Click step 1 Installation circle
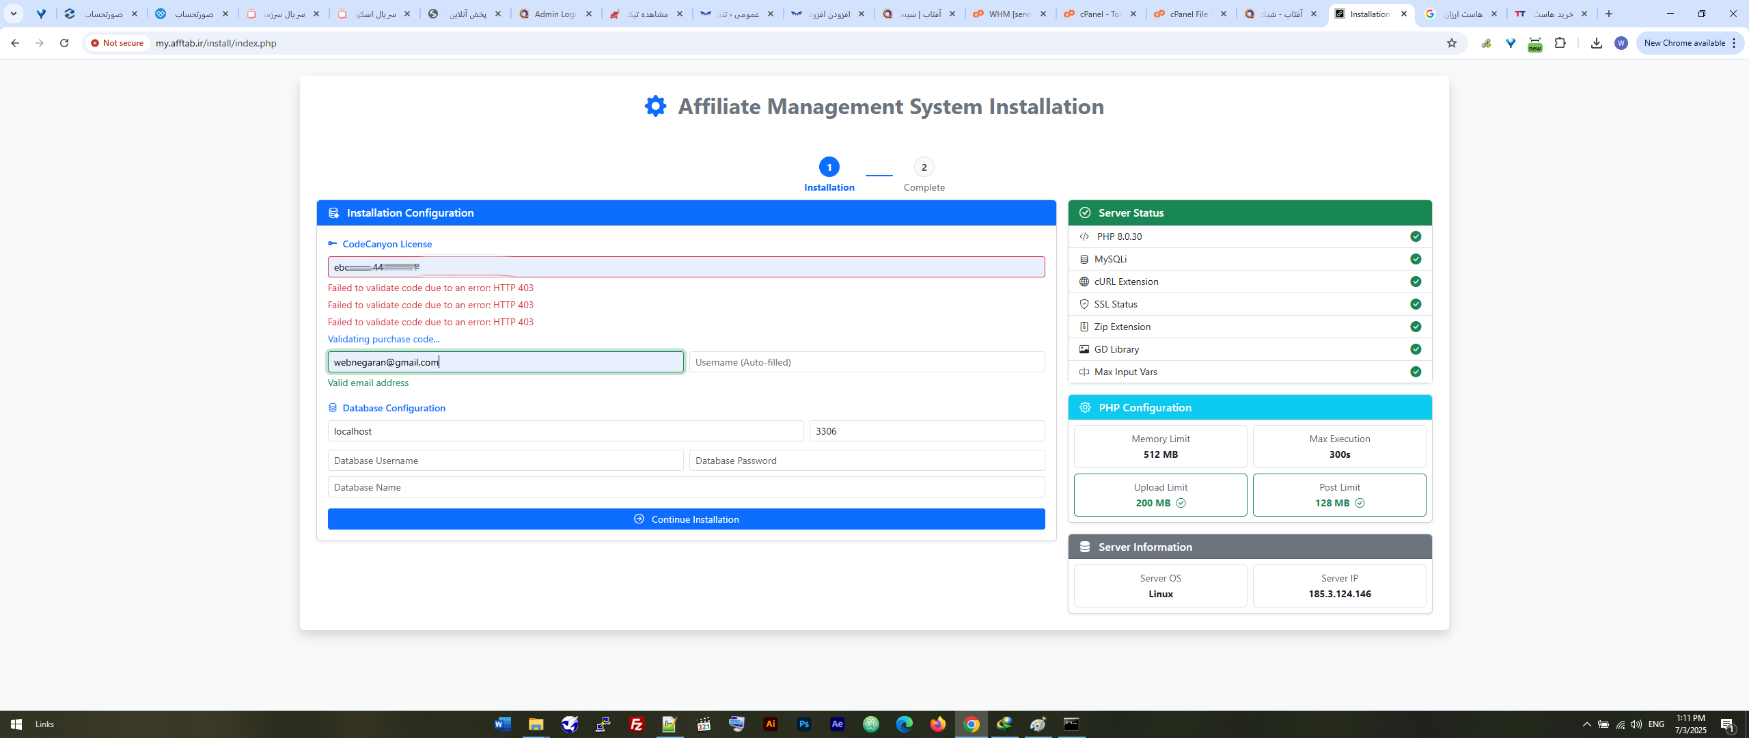The image size is (1749, 738). pyautogui.click(x=829, y=167)
